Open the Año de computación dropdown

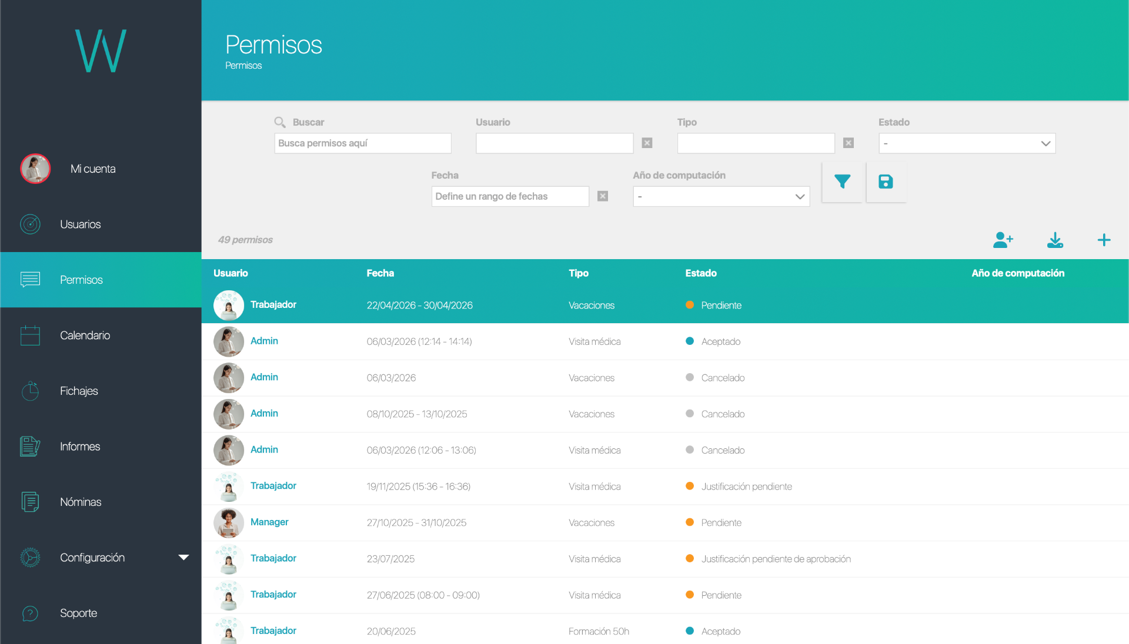point(721,196)
